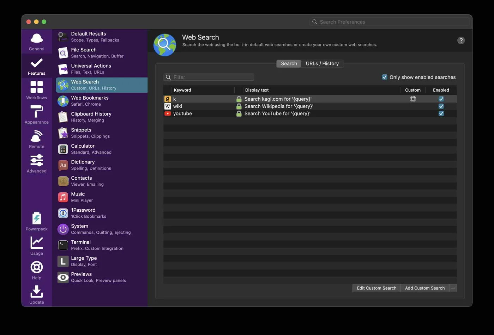
Task: Switch to the URLs / History tab
Action: pyautogui.click(x=322, y=64)
